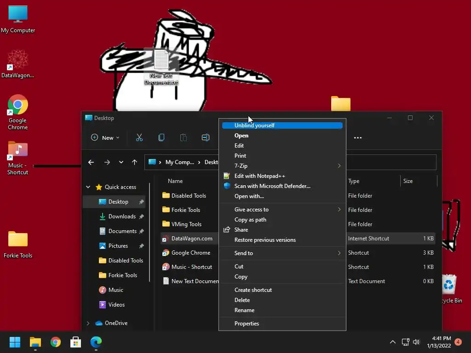Select Scan with Microsoft Defender
471x353 pixels.
tap(282, 186)
